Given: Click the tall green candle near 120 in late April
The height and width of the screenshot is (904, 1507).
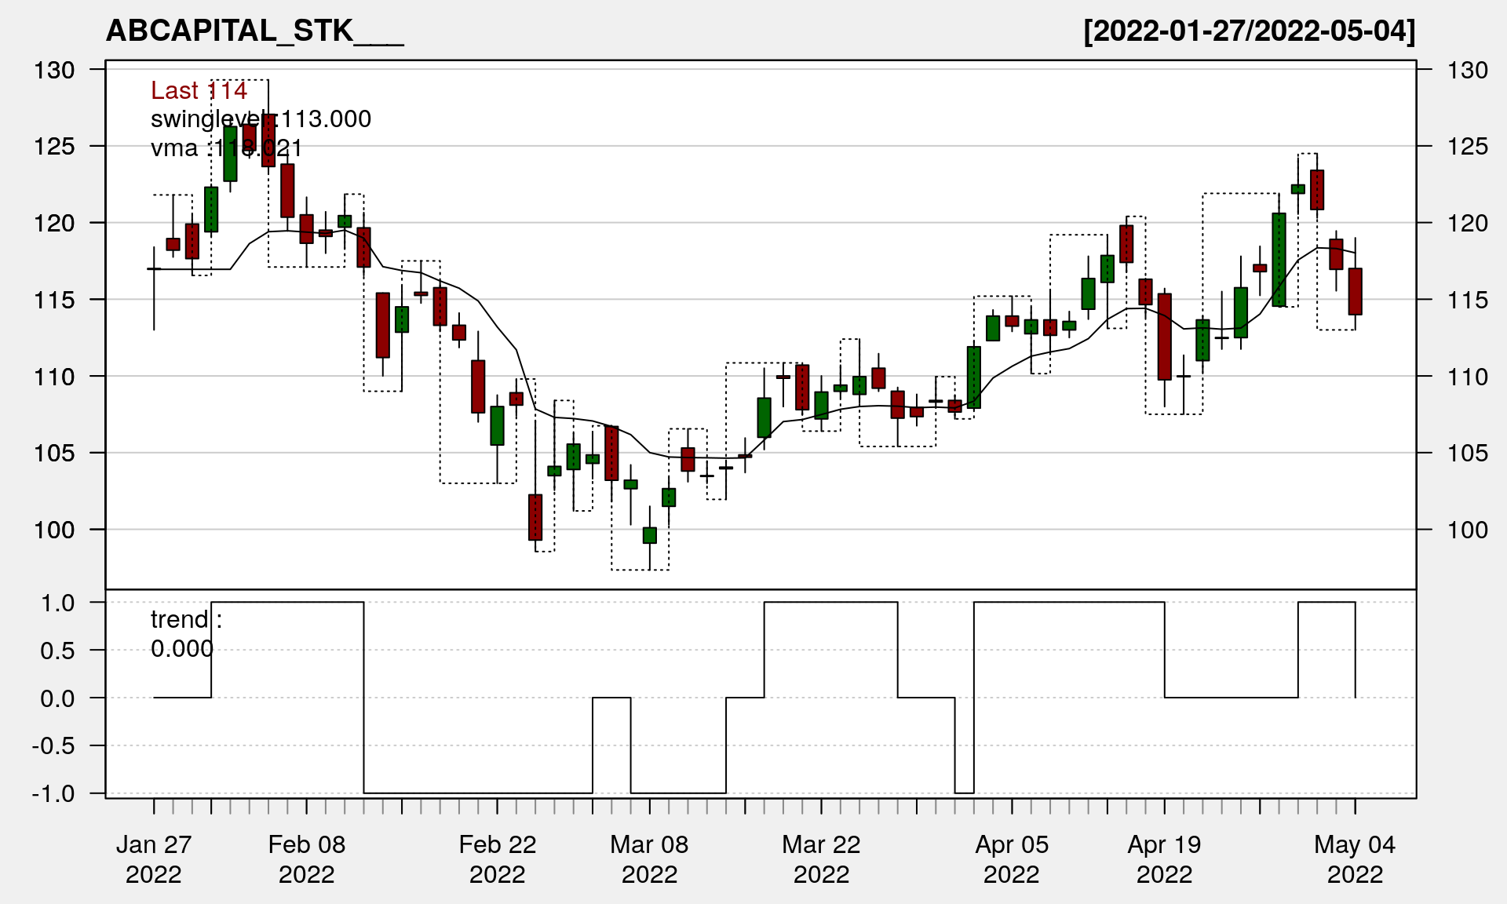Looking at the screenshot, I should (1279, 259).
